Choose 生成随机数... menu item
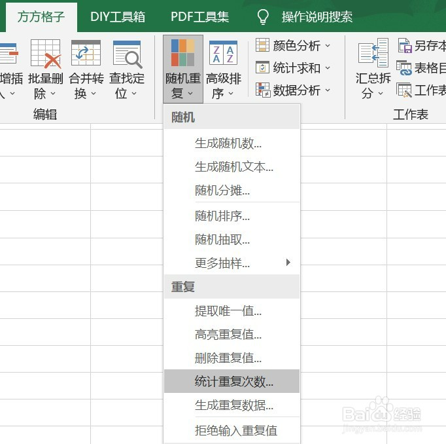Viewport: 446px width, 444px height. pos(232,143)
